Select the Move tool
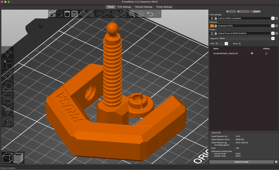This screenshot has width=279, height=170. [7, 52]
